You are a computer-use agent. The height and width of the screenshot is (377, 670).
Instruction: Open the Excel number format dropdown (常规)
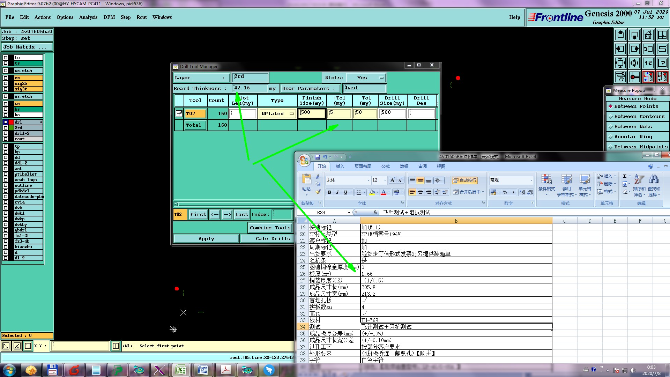point(531,180)
